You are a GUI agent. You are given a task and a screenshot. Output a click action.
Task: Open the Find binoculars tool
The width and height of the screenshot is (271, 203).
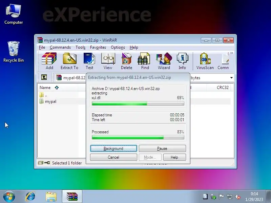tap(145, 61)
